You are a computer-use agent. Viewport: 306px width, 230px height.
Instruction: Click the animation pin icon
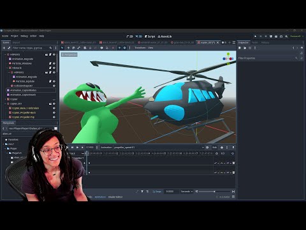[x=233, y=148]
